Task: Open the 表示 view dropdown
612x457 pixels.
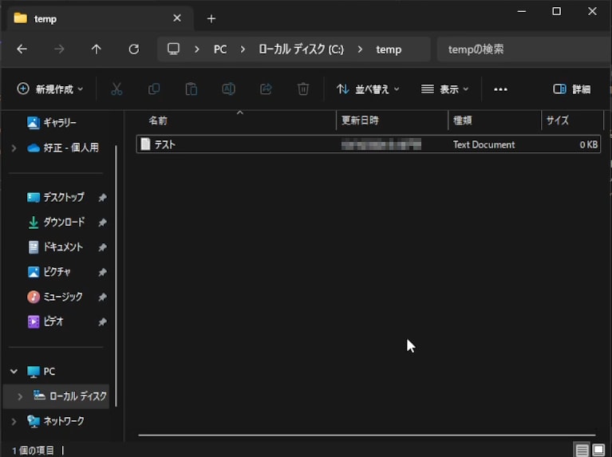Action: 444,89
